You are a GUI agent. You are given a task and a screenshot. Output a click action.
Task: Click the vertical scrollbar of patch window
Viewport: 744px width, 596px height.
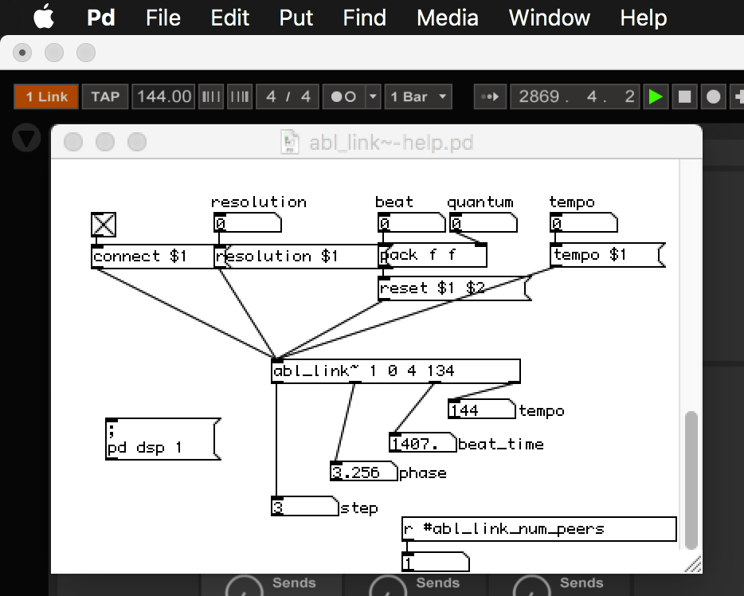pyautogui.click(x=691, y=478)
